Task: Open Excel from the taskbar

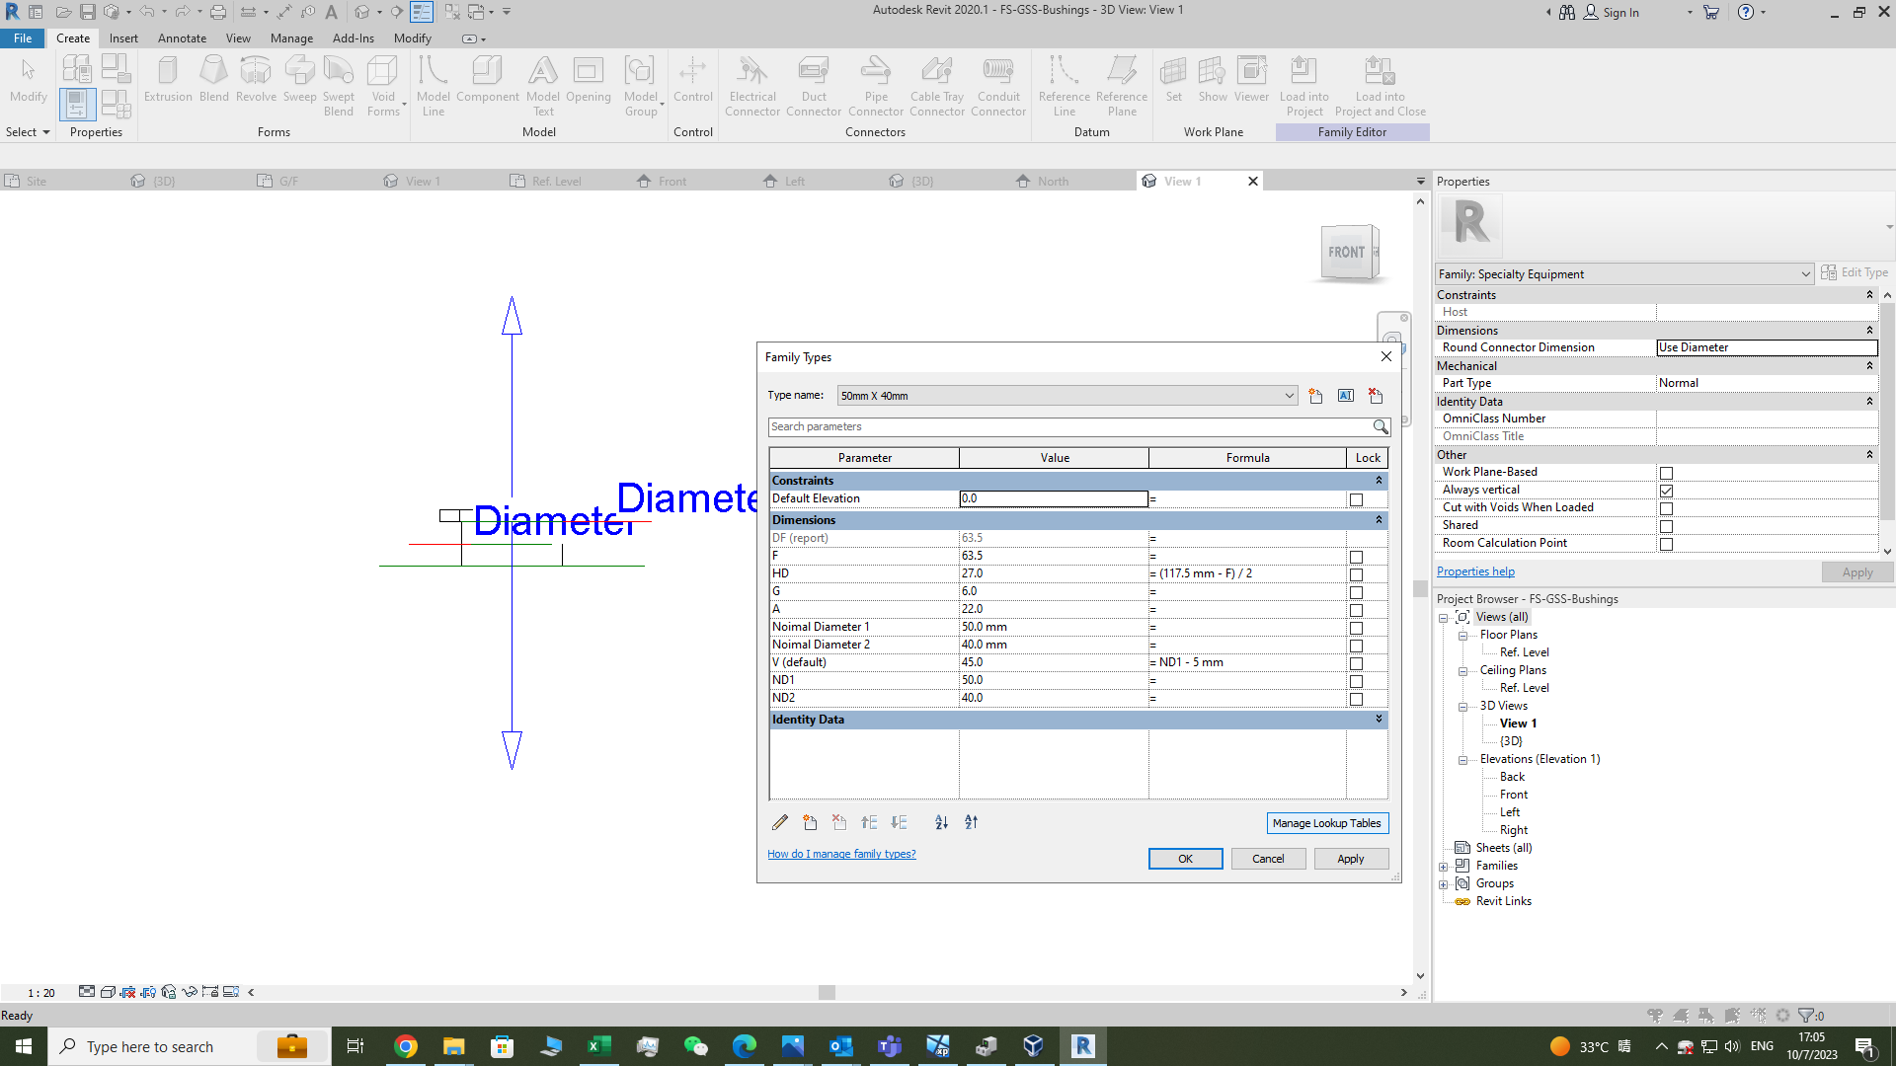Action: point(598,1046)
